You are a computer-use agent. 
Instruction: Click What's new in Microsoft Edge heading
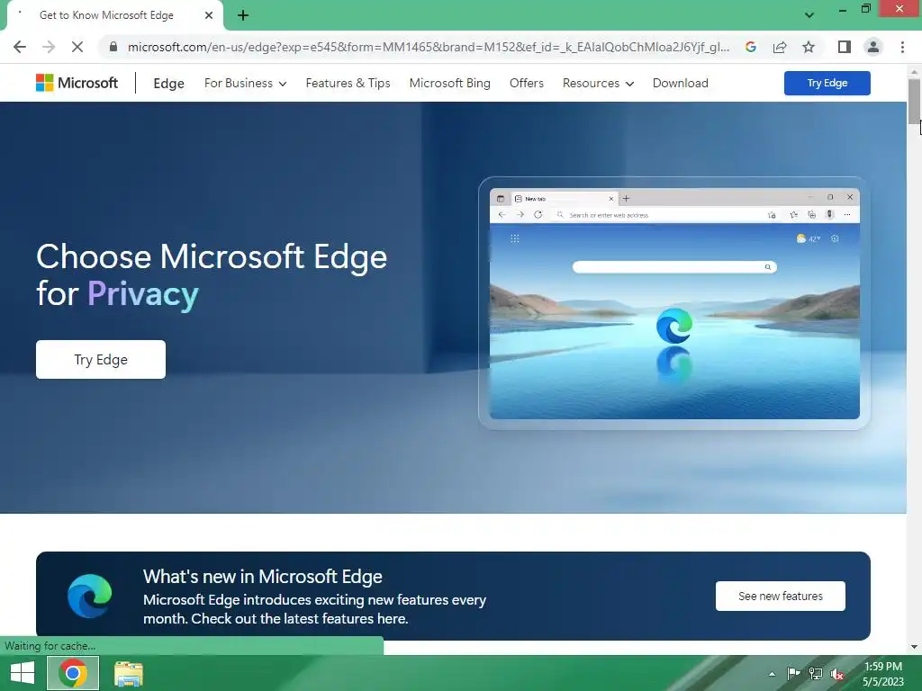(262, 577)
